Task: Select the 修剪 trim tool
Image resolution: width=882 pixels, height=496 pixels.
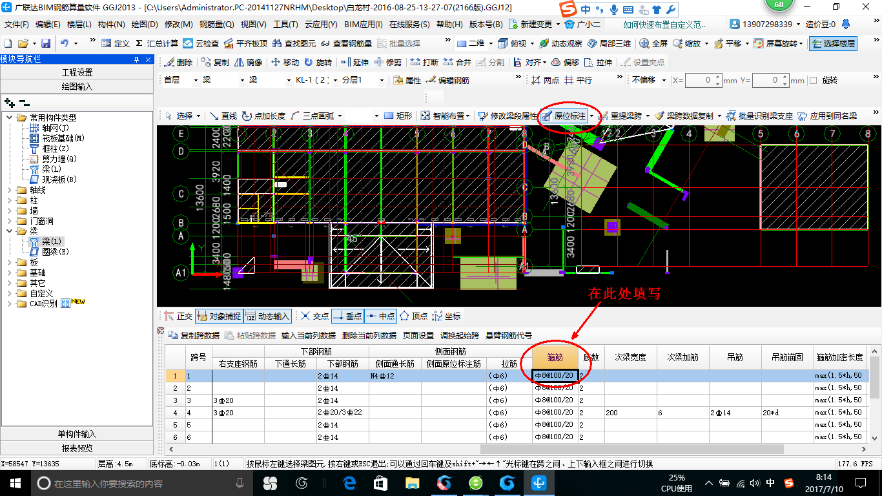Action: 388,62
